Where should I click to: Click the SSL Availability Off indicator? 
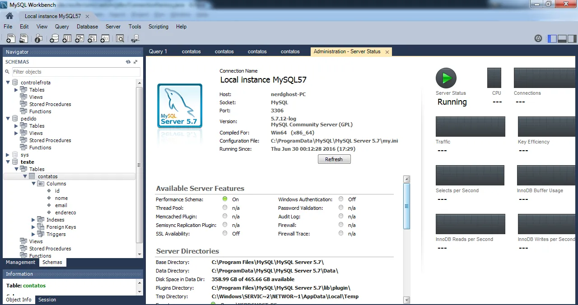[x=225, y=233]
